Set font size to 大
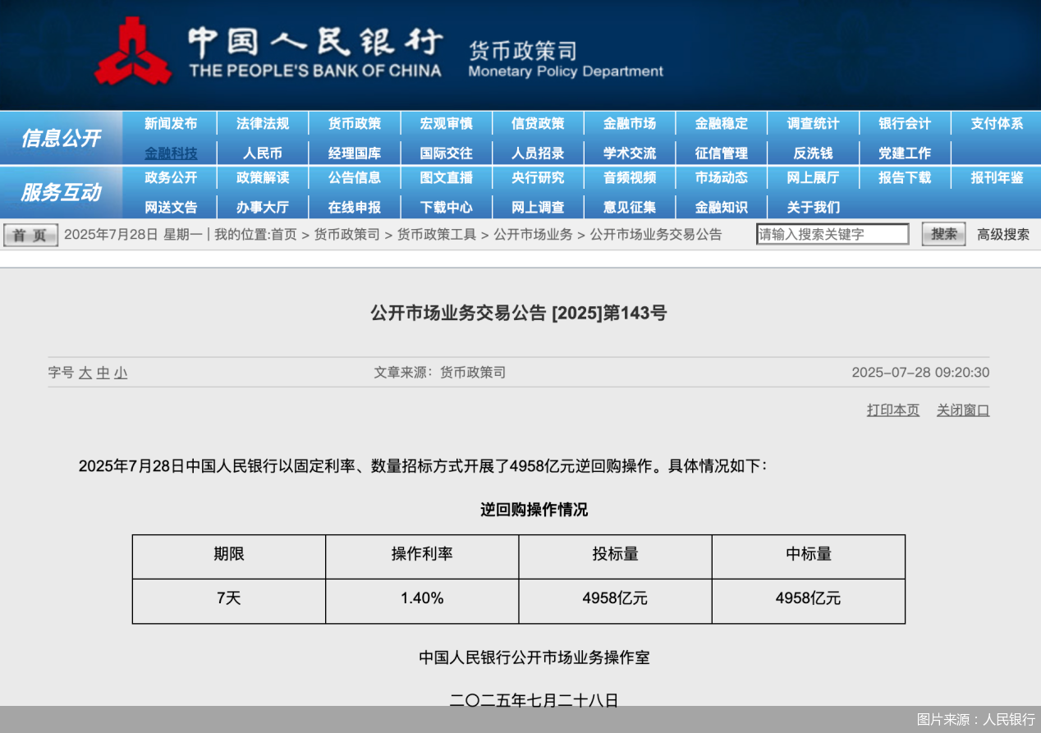The width and height of the screenshot is (1041, 733). point(85,373)
